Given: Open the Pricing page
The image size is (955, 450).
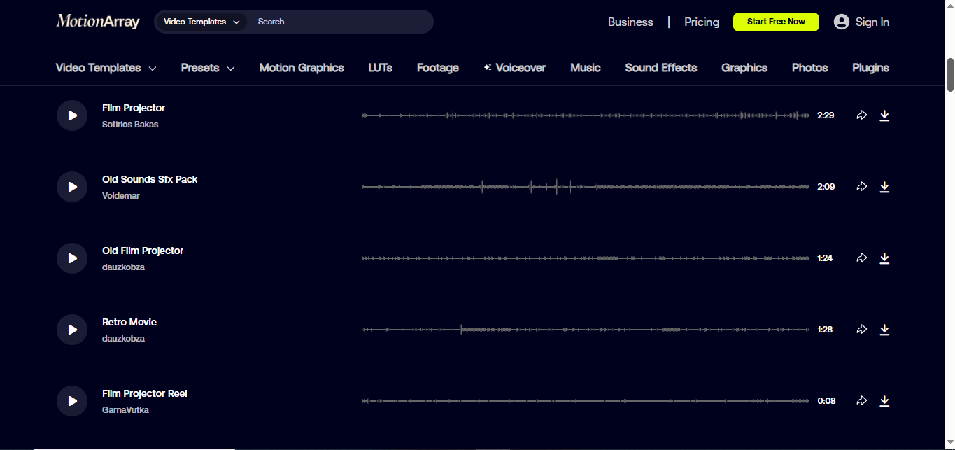Looking at the screenshot, I should point(701,22).
